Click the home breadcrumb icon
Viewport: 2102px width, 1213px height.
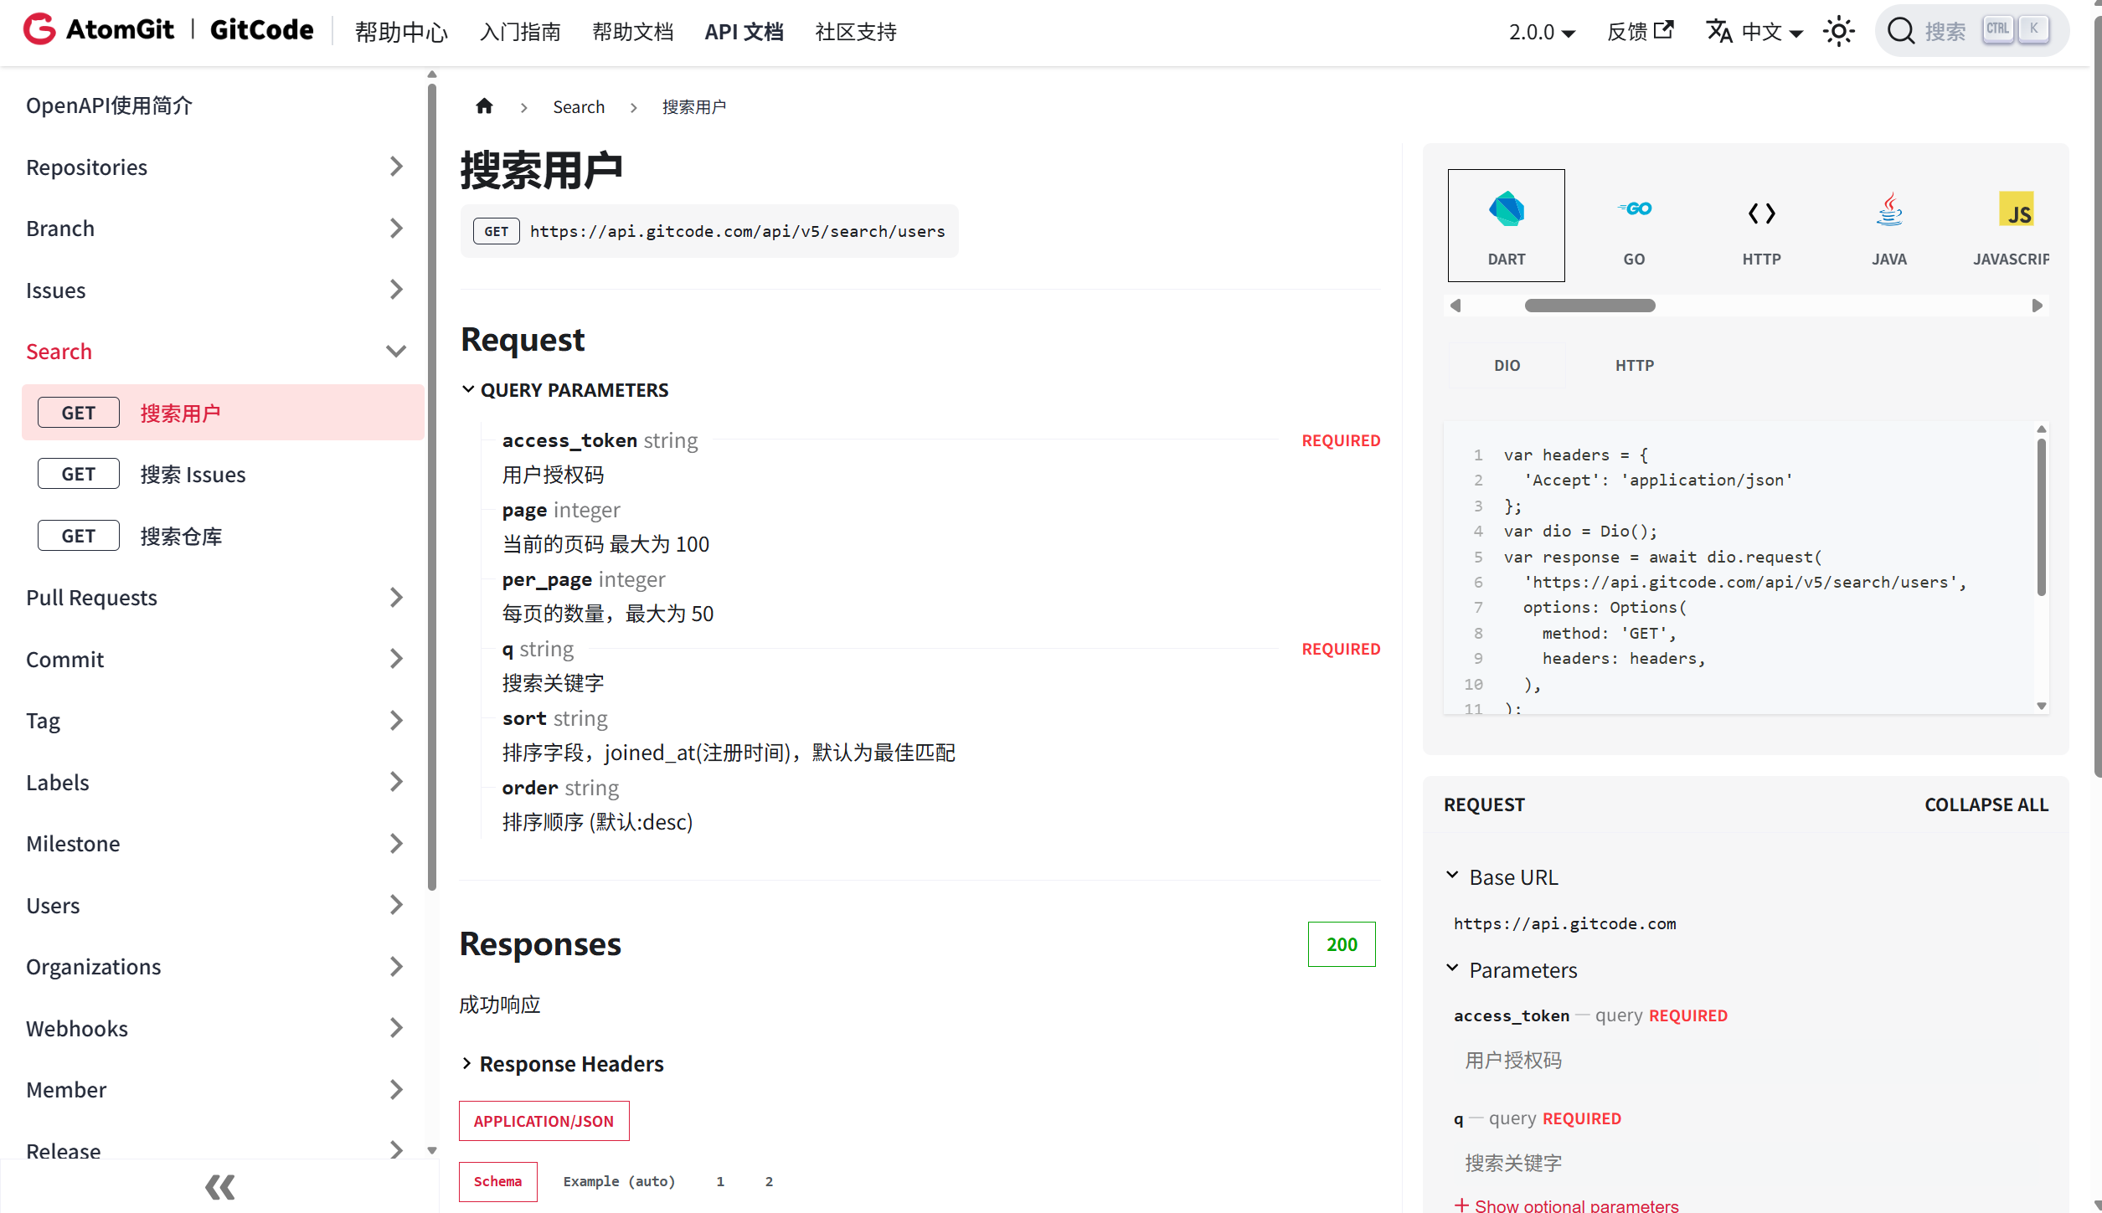(484, 106)
